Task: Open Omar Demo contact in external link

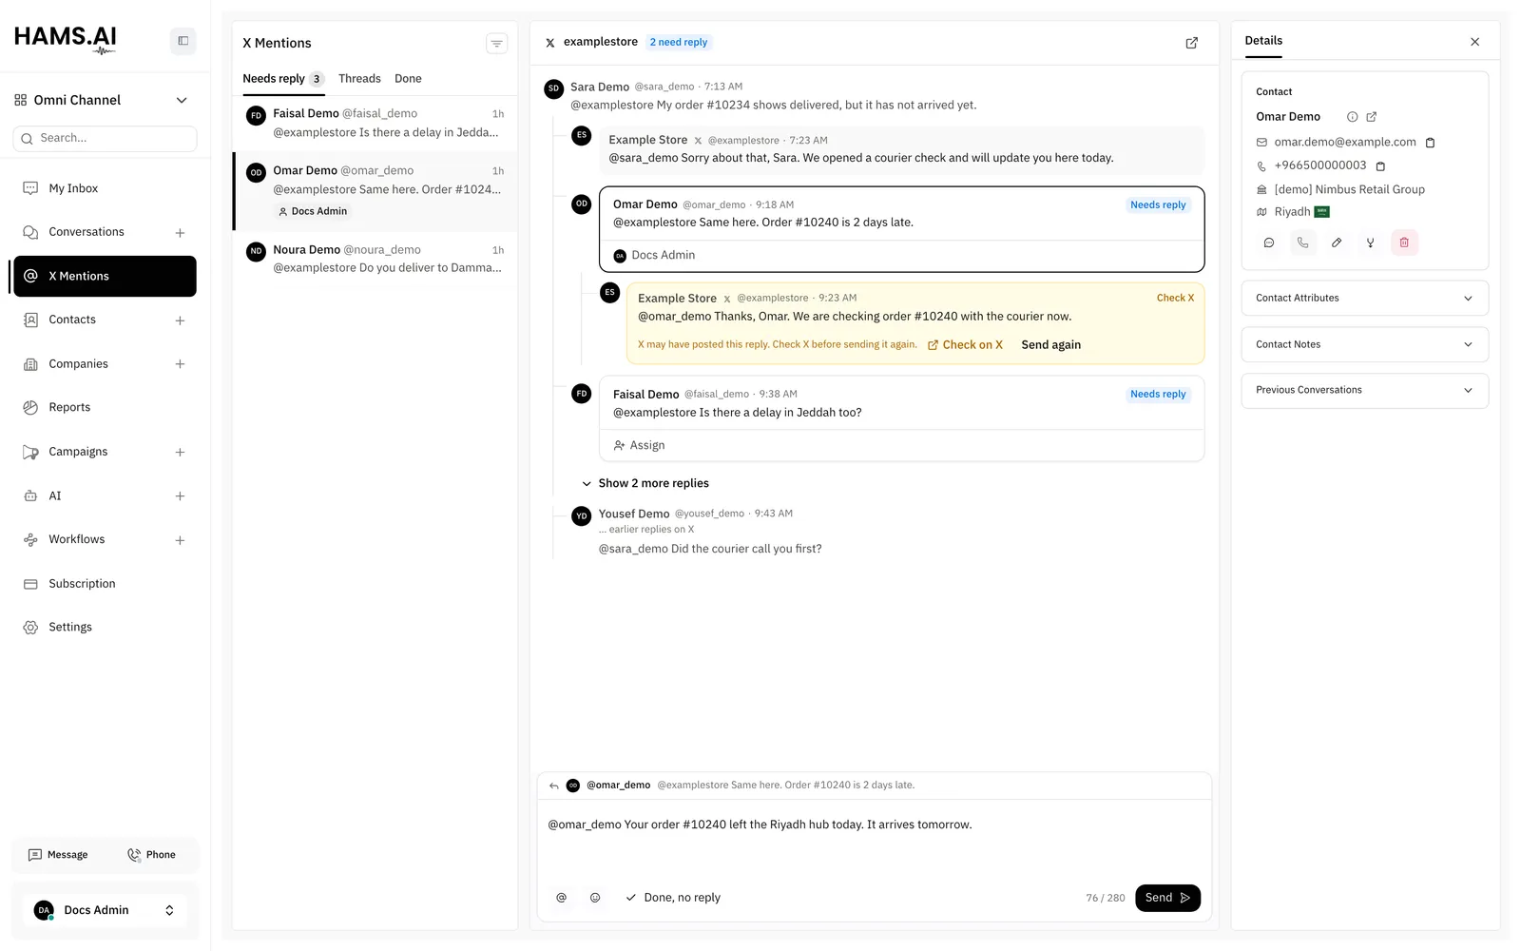Action: pos(1371,117)
